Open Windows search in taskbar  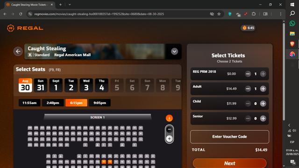pyautogui.click(x=292, y=13)
